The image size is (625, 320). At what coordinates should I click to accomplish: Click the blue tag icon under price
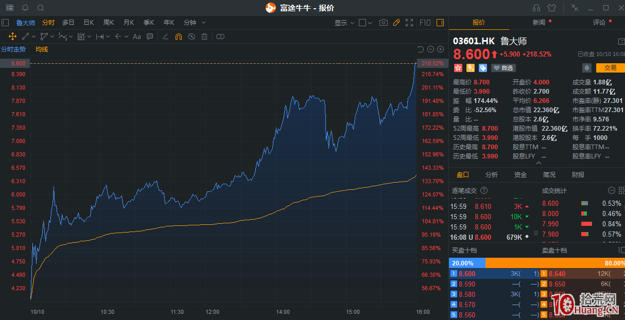(x=483, y=68)
